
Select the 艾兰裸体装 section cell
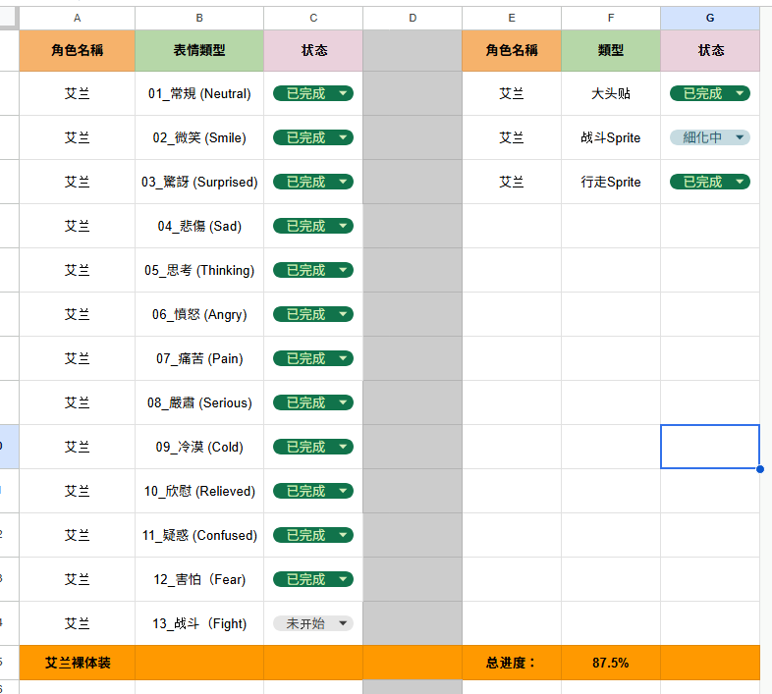(78, 663)
